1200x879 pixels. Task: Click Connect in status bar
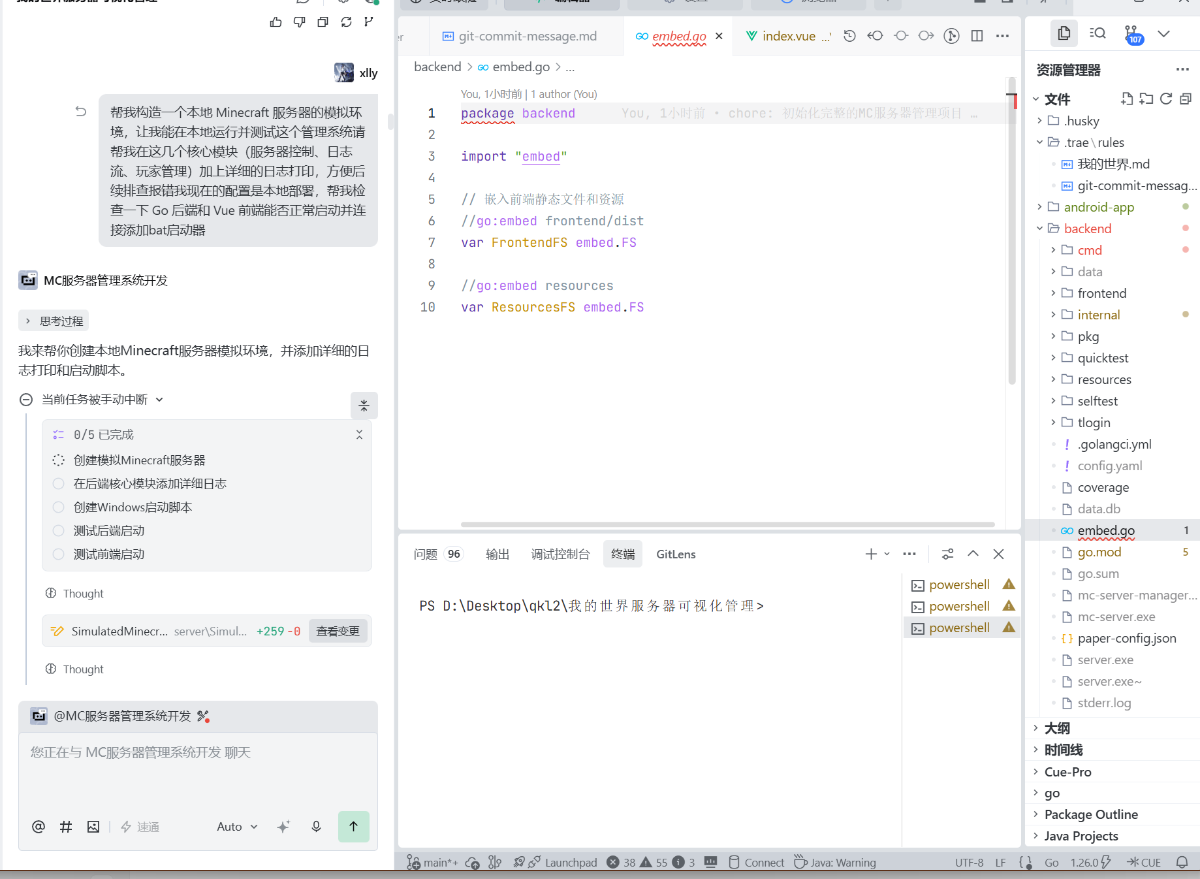757,863
